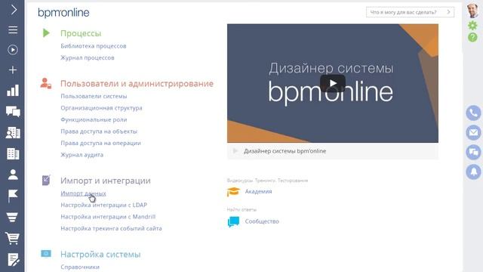Open the right panel chat icon
Screen dimensions: 483x272
tap(473, 152)
